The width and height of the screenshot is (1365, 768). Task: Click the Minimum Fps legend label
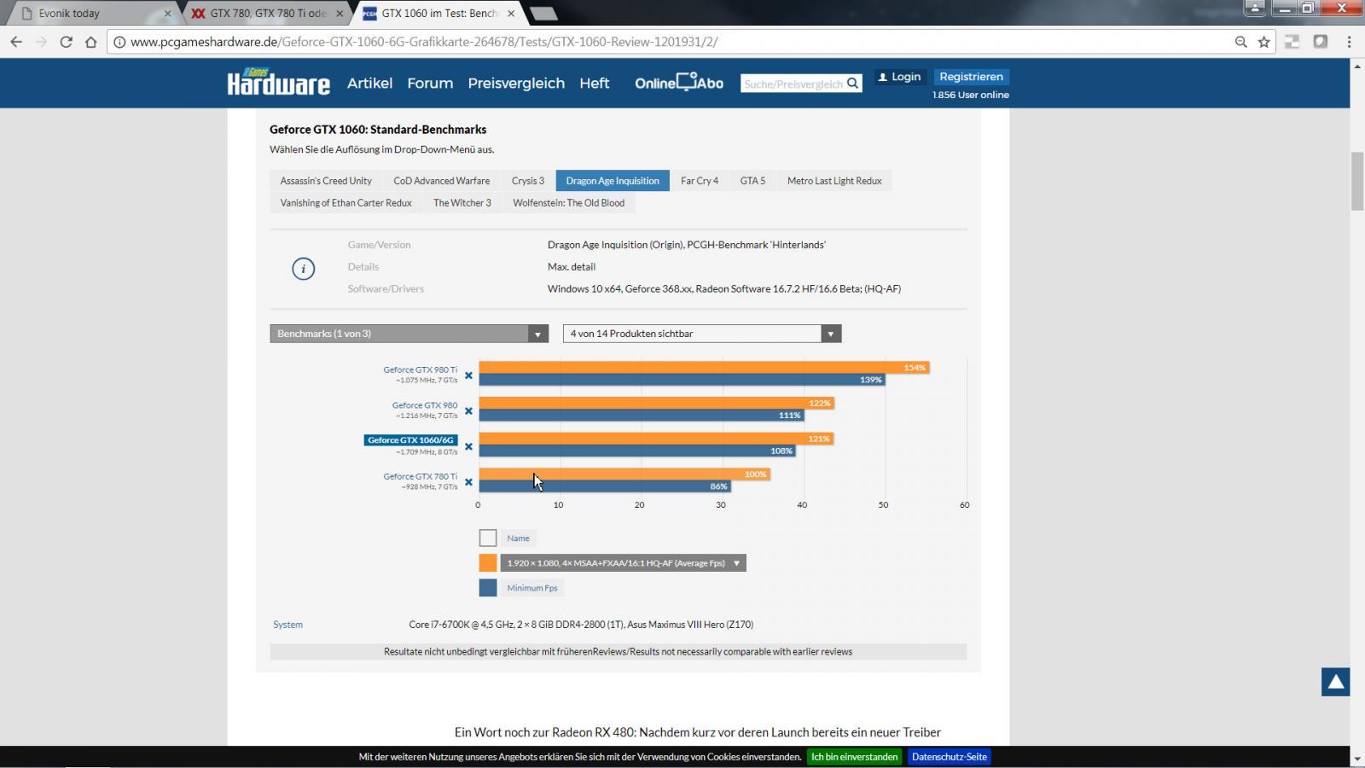pos(531,588)
